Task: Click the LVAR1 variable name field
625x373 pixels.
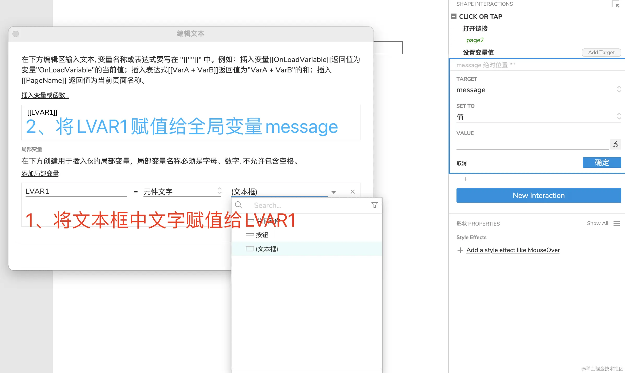Action: point(76,191)
